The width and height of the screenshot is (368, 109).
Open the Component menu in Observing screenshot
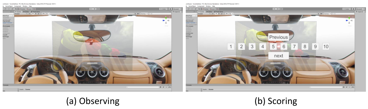18,6
